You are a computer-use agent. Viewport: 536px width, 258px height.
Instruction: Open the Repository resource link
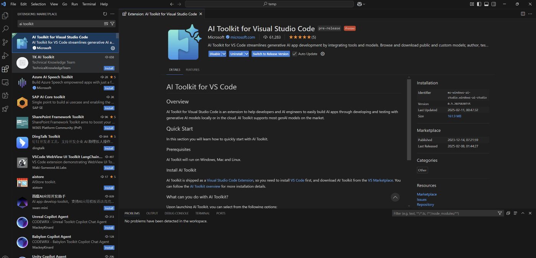click(425, 205)
